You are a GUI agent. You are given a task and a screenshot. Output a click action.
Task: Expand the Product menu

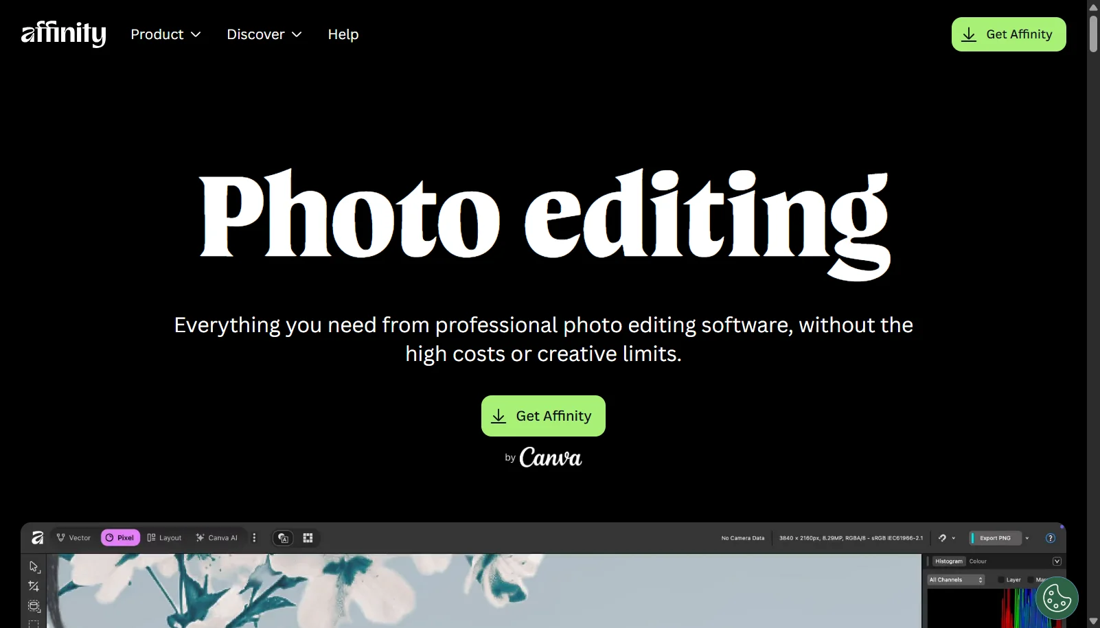coord(165,34)
